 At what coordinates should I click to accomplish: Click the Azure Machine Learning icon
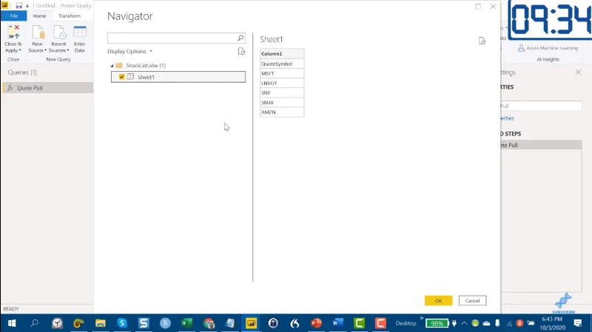coord(521,48)
